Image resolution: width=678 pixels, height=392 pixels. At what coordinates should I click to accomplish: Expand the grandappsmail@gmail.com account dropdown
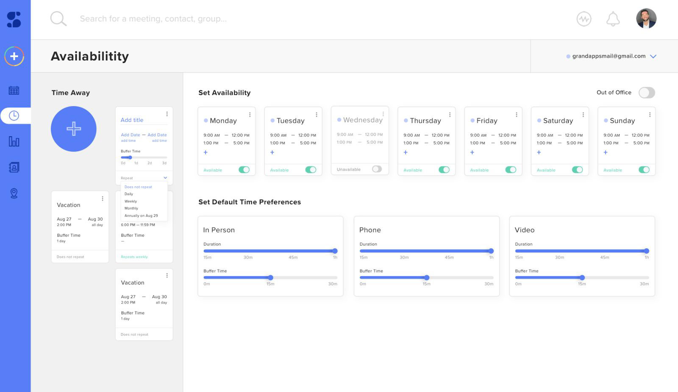653,56
